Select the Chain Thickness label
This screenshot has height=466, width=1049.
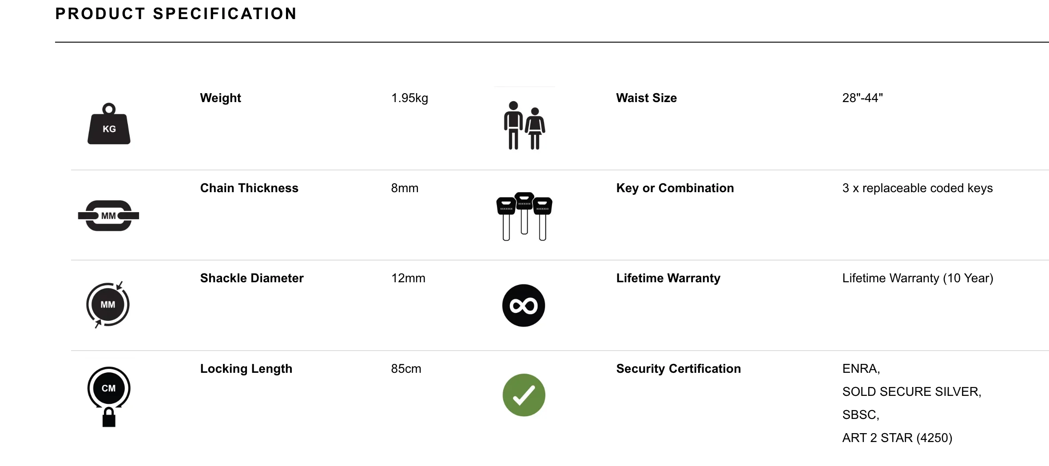pos(249,188)
